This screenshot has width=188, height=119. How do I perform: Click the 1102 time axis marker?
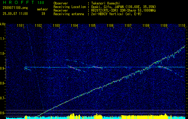pos(38,25)
